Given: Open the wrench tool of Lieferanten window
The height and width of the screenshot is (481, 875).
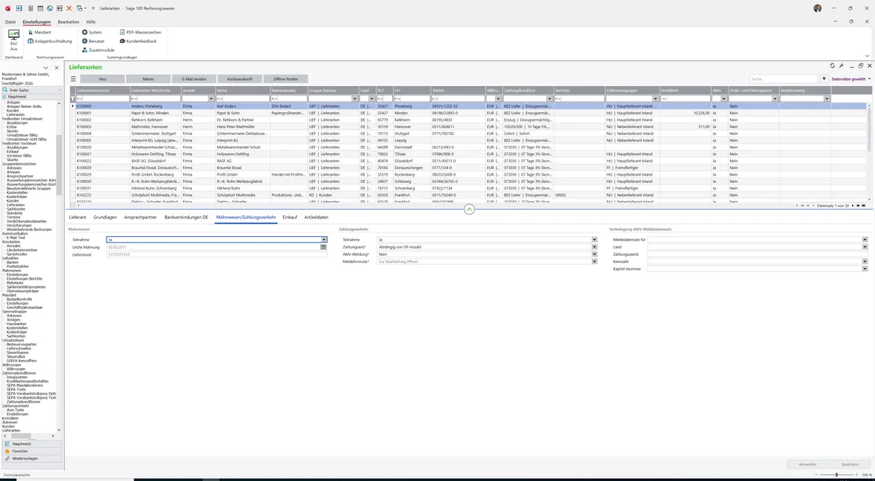Looking at the screenshot, I should (841, 66).
